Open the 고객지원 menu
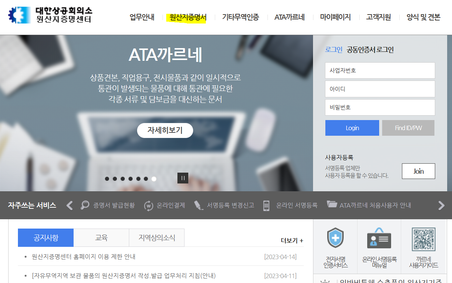 (x=378, y=17)
